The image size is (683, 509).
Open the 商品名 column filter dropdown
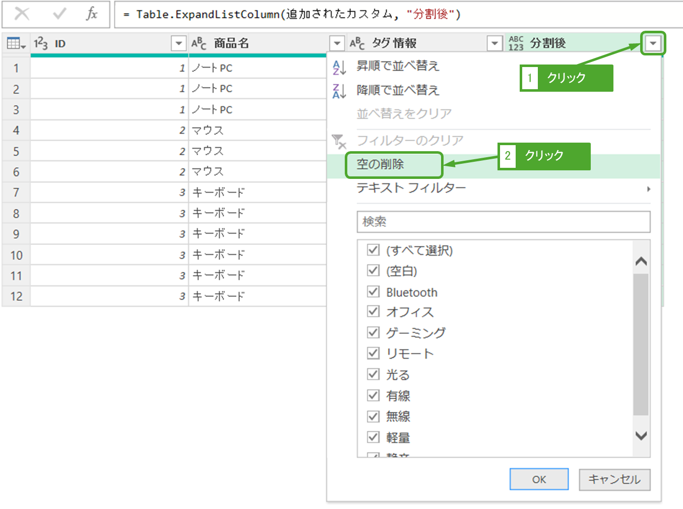[337, 44]
